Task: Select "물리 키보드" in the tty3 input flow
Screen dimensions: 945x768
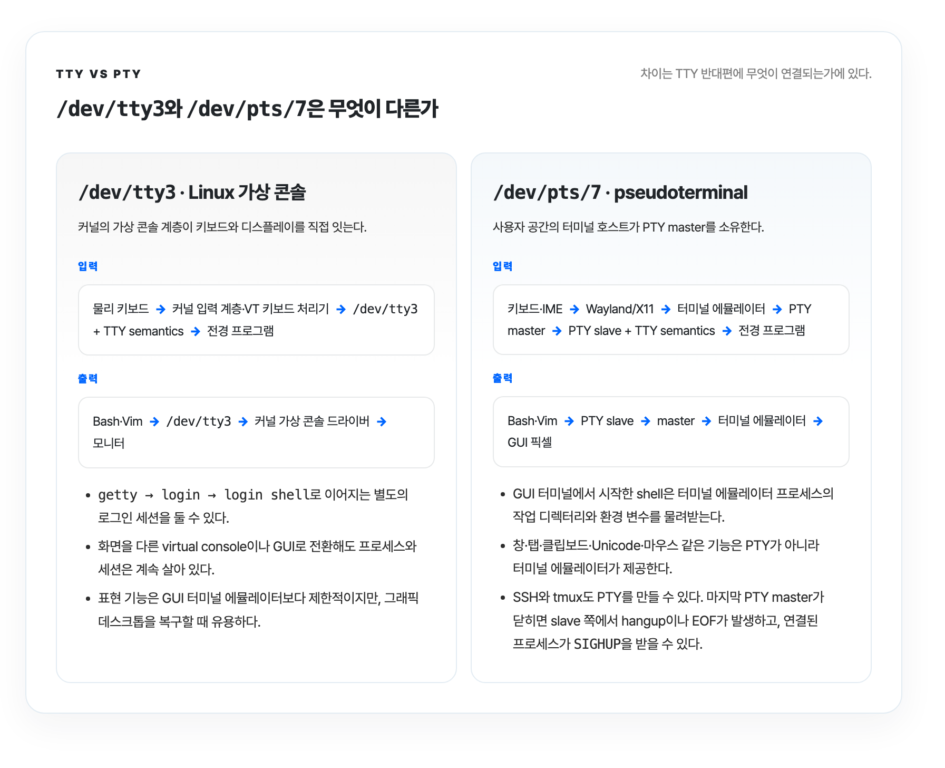Action: (121, 309)
